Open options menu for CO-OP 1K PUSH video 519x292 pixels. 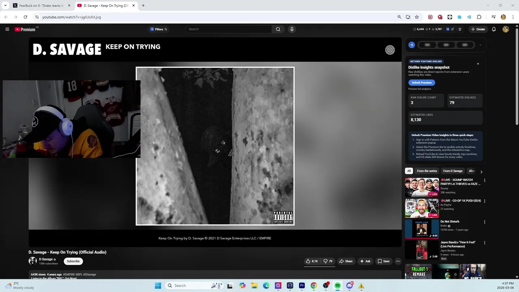484,201
